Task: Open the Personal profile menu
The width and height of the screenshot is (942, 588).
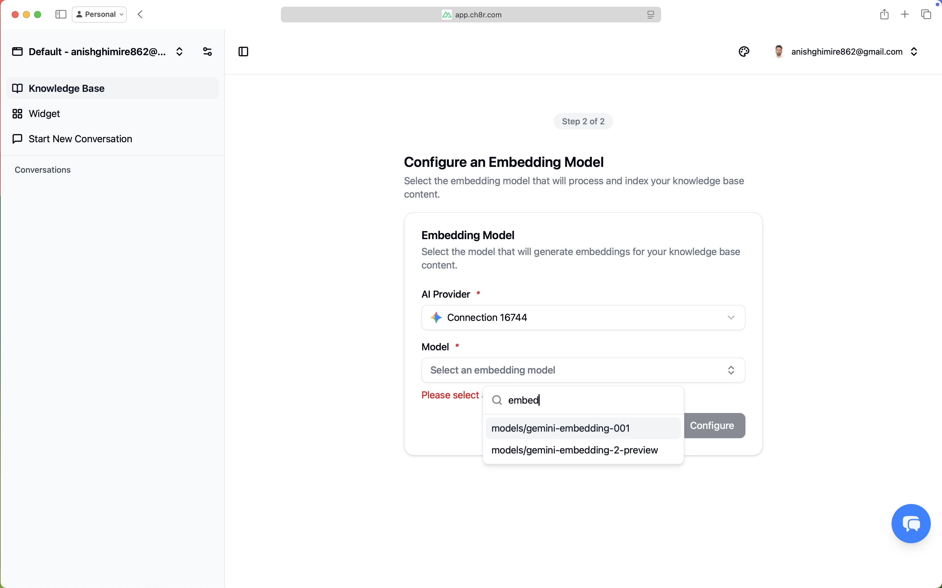Action: [99, 14]
